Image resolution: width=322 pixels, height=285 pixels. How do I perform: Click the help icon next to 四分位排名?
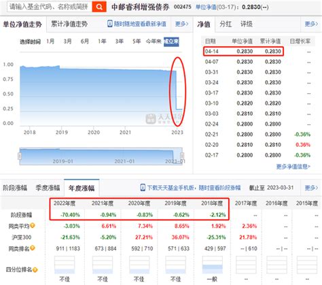coord(35,270)
